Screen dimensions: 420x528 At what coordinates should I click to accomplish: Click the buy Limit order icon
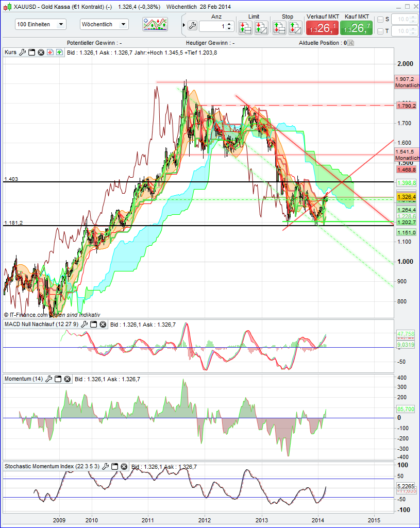(246, 27)
